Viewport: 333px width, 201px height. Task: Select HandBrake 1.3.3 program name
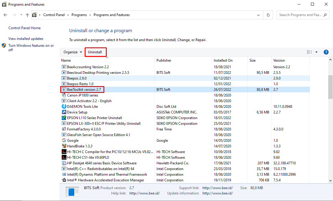tap(80, 146)
